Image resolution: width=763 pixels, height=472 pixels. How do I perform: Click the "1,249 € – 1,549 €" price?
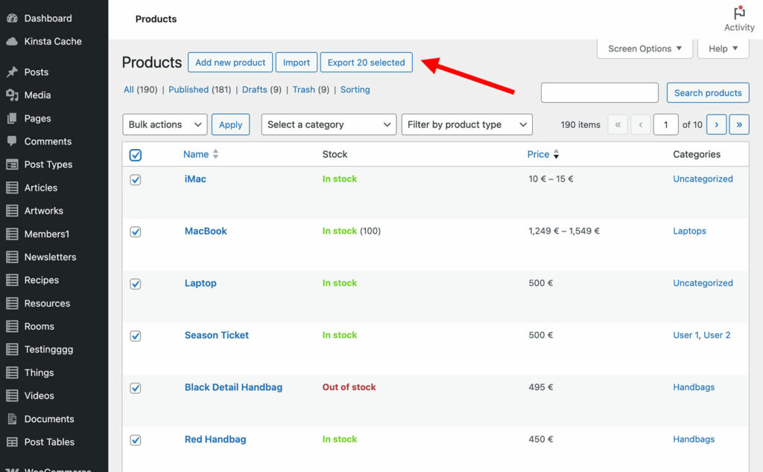click(564, 231)
